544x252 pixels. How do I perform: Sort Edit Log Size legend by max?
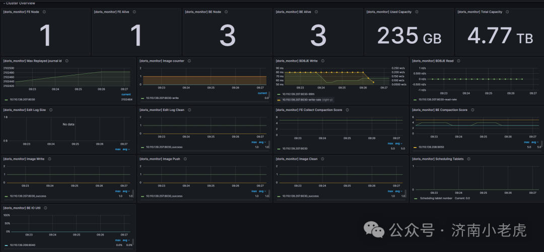tap(118, 149)
